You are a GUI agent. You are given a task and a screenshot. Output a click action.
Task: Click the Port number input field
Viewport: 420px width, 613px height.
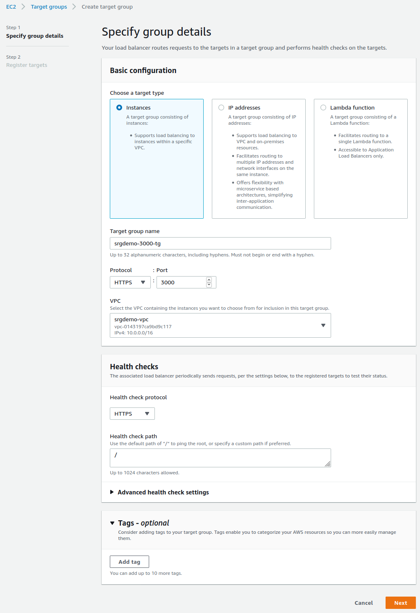[x=180, y=282]
